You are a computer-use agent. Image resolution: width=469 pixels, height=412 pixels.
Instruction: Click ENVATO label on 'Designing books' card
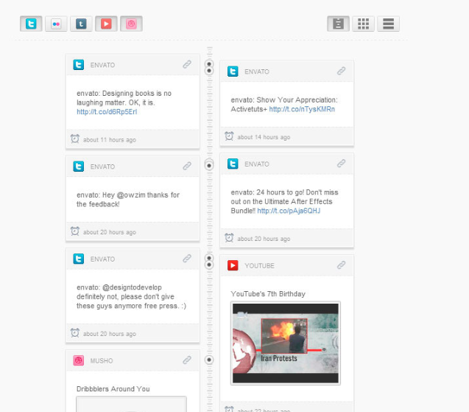point(102,66)
